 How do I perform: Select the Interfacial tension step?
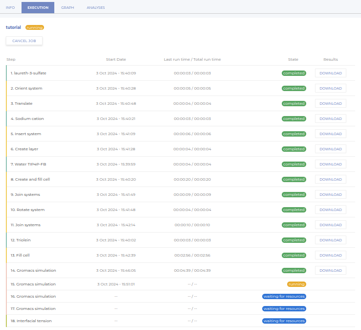click(x=31, y=321)
